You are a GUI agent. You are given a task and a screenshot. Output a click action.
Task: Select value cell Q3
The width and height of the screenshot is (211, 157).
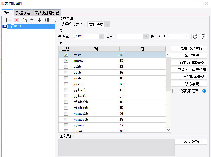click(143, 113)
